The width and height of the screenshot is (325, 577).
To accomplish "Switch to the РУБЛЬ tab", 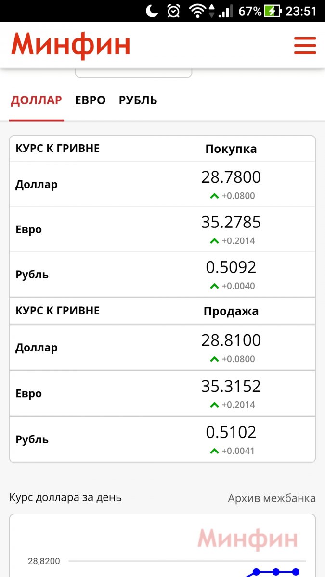I will 138,100.
